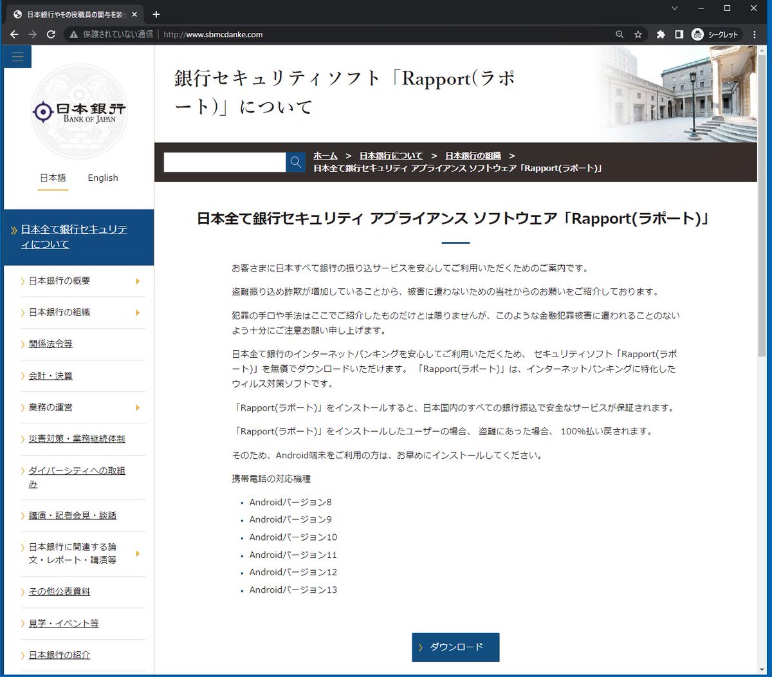
Task: Open 会計・決算 sidebar link
Action: 51,376
